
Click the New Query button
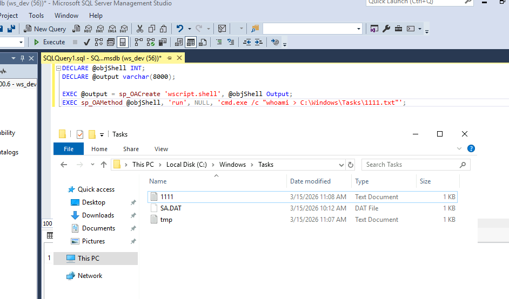pos(45,29)
